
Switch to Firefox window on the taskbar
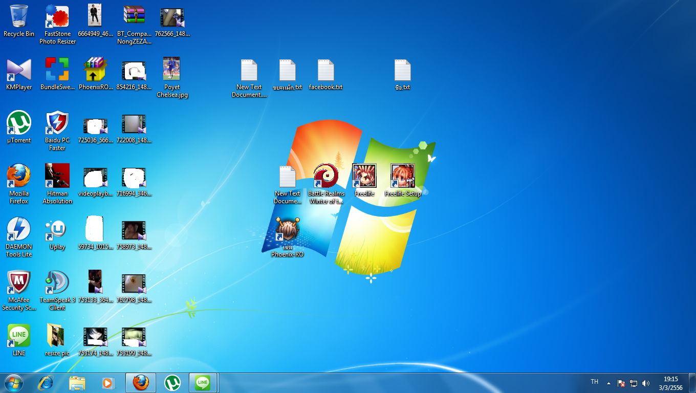pyautogui.click(x=141, y=383)
